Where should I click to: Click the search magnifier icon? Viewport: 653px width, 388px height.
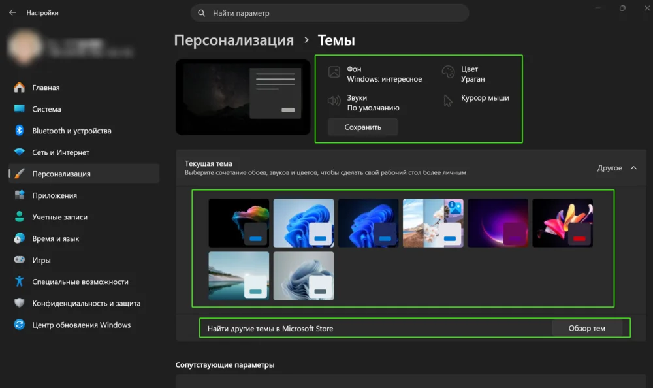(x=202, y=13)
